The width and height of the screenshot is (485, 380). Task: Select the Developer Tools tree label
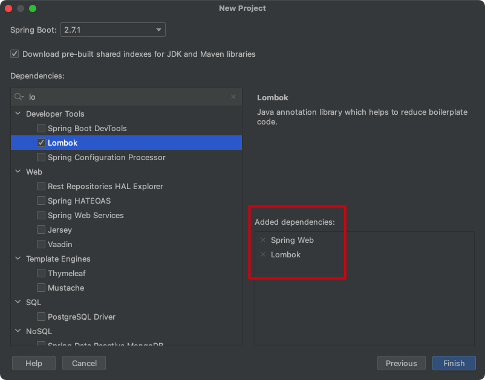tap(55, 114)
